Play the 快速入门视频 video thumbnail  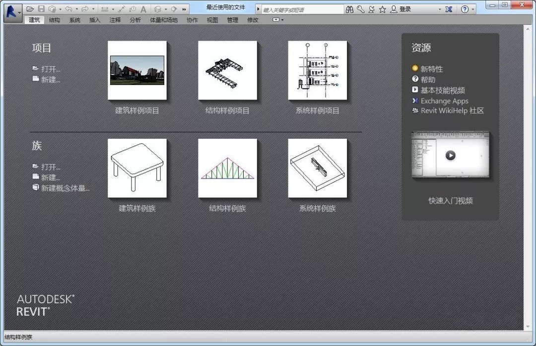click(450, 155)
